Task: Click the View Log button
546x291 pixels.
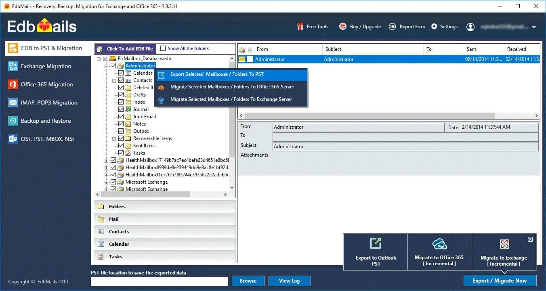Action: (x=289, y=281)
